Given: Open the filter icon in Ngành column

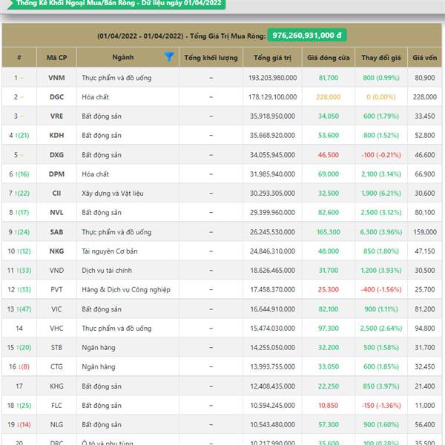Looking at the screenshot, I should [169, 57].
